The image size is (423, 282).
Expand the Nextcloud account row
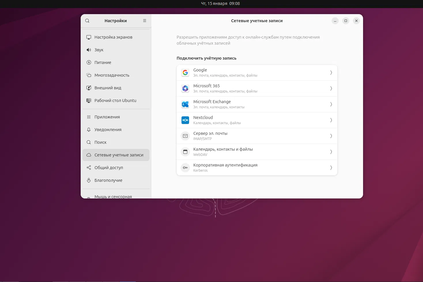331,120
